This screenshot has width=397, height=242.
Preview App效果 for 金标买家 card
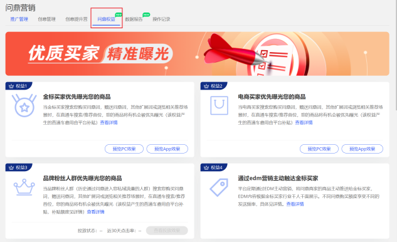(167, 149)
